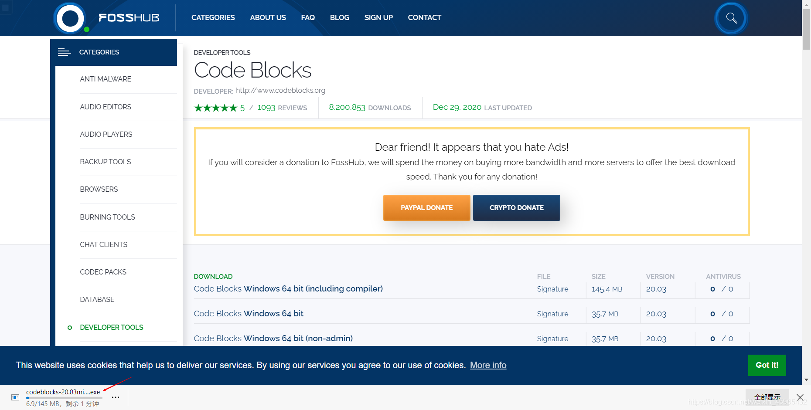Open the CATEGORIES top navigation item

(213, 17)
